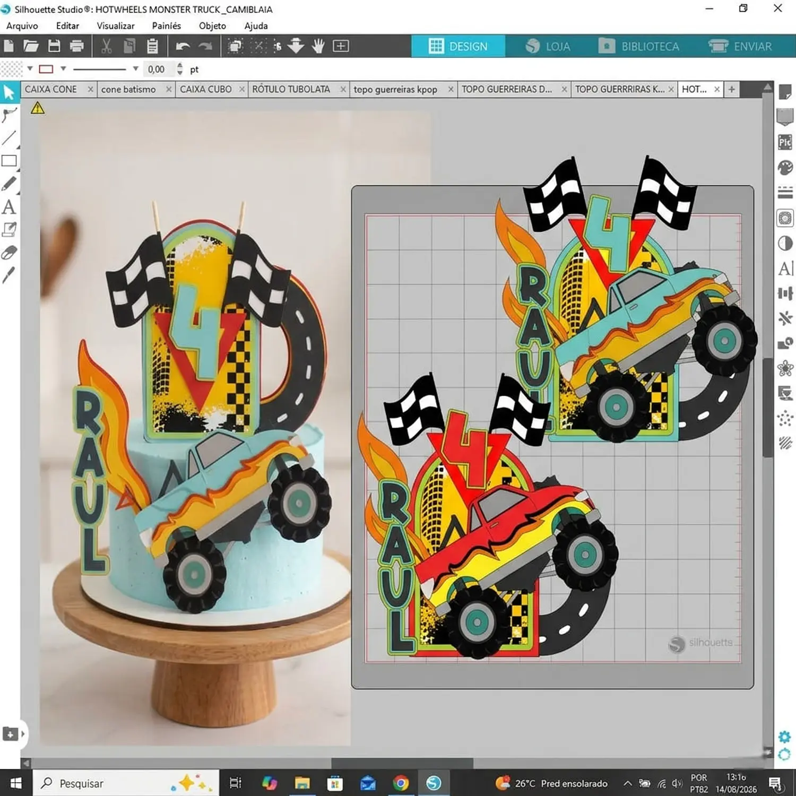Activate the Pan hand tool
The image size is (796, 796).
[x=318, y=46]
